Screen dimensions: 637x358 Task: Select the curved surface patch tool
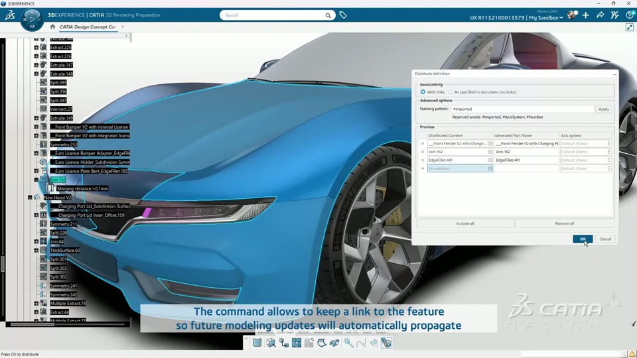click(x=322, y=343)
